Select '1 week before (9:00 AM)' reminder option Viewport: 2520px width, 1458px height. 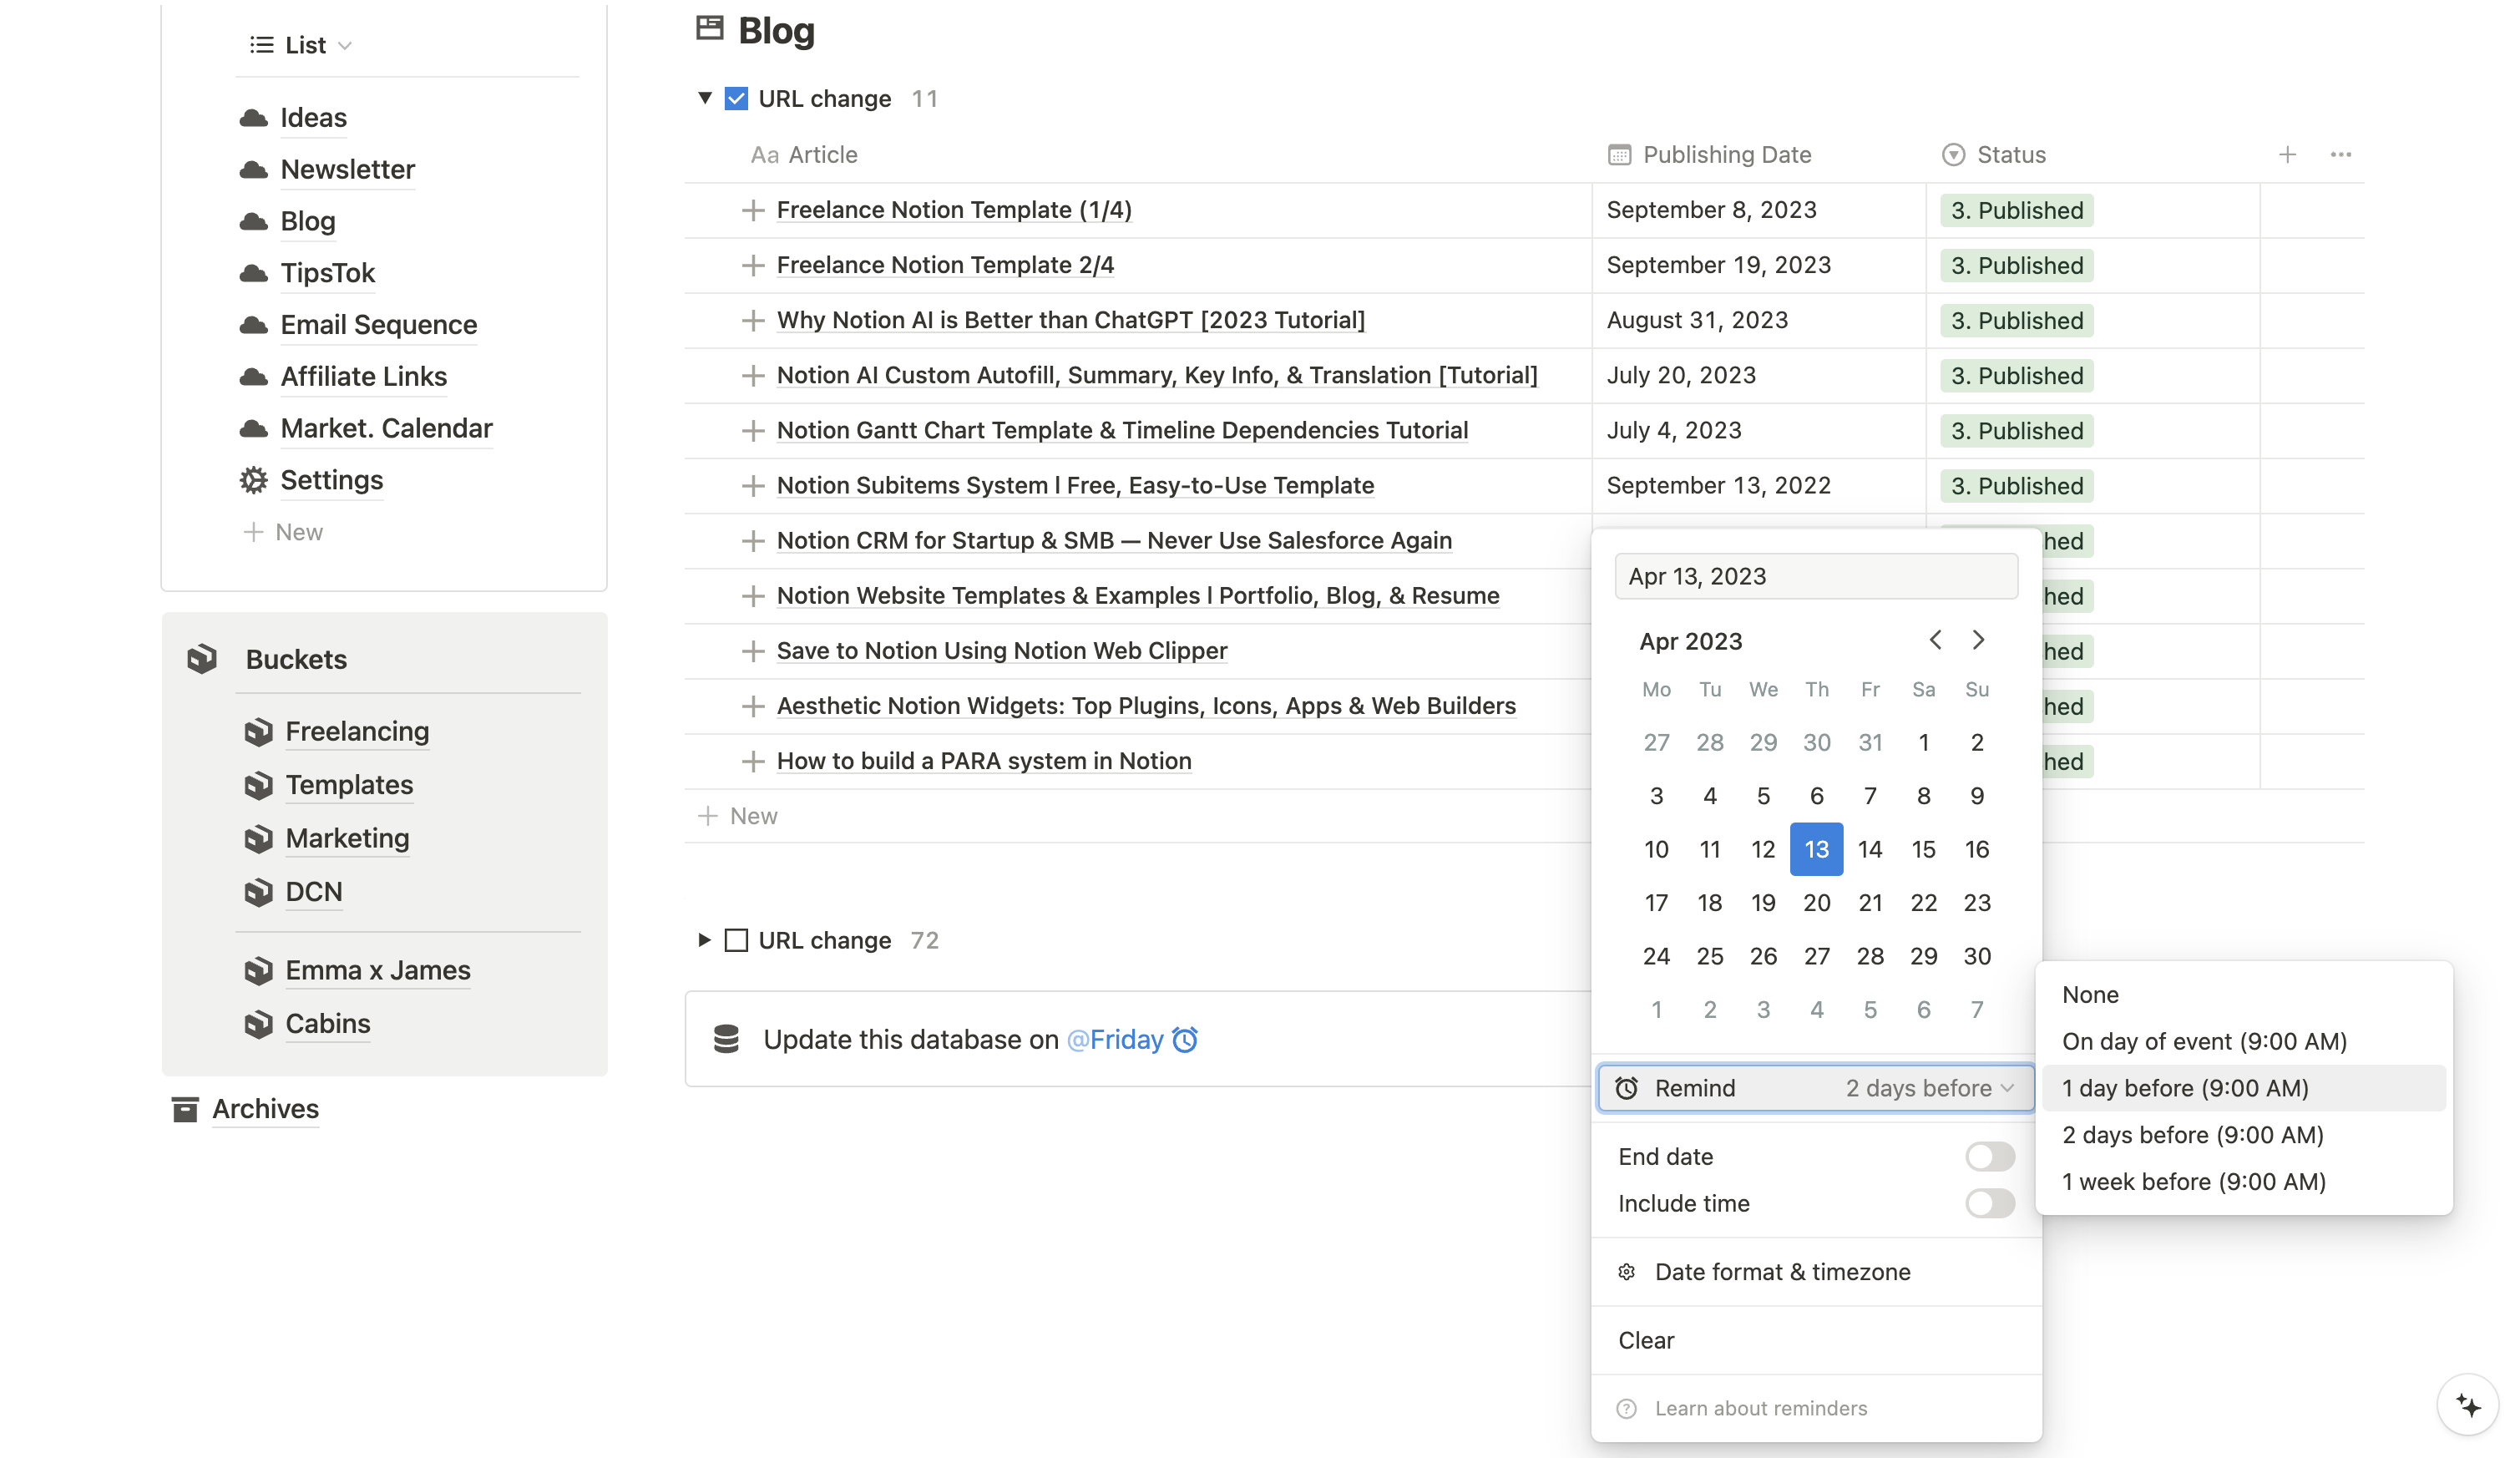2193,1182
